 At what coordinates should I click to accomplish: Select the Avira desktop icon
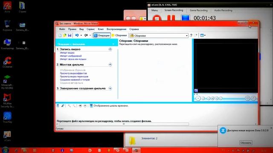[x=7, y=7]
